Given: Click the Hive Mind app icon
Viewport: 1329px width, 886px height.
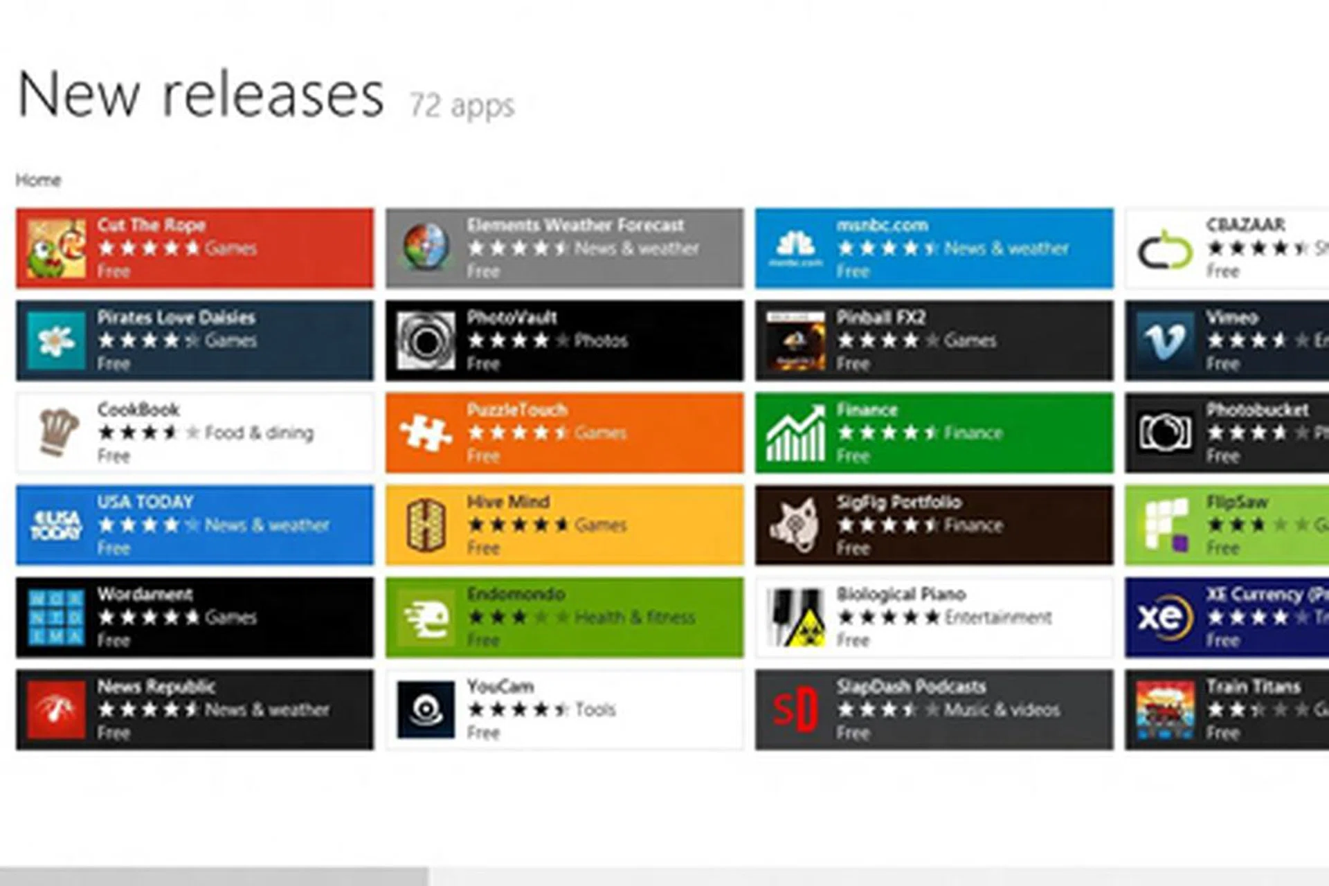Looking at the screenshot, I should click(x=426, y=525).
